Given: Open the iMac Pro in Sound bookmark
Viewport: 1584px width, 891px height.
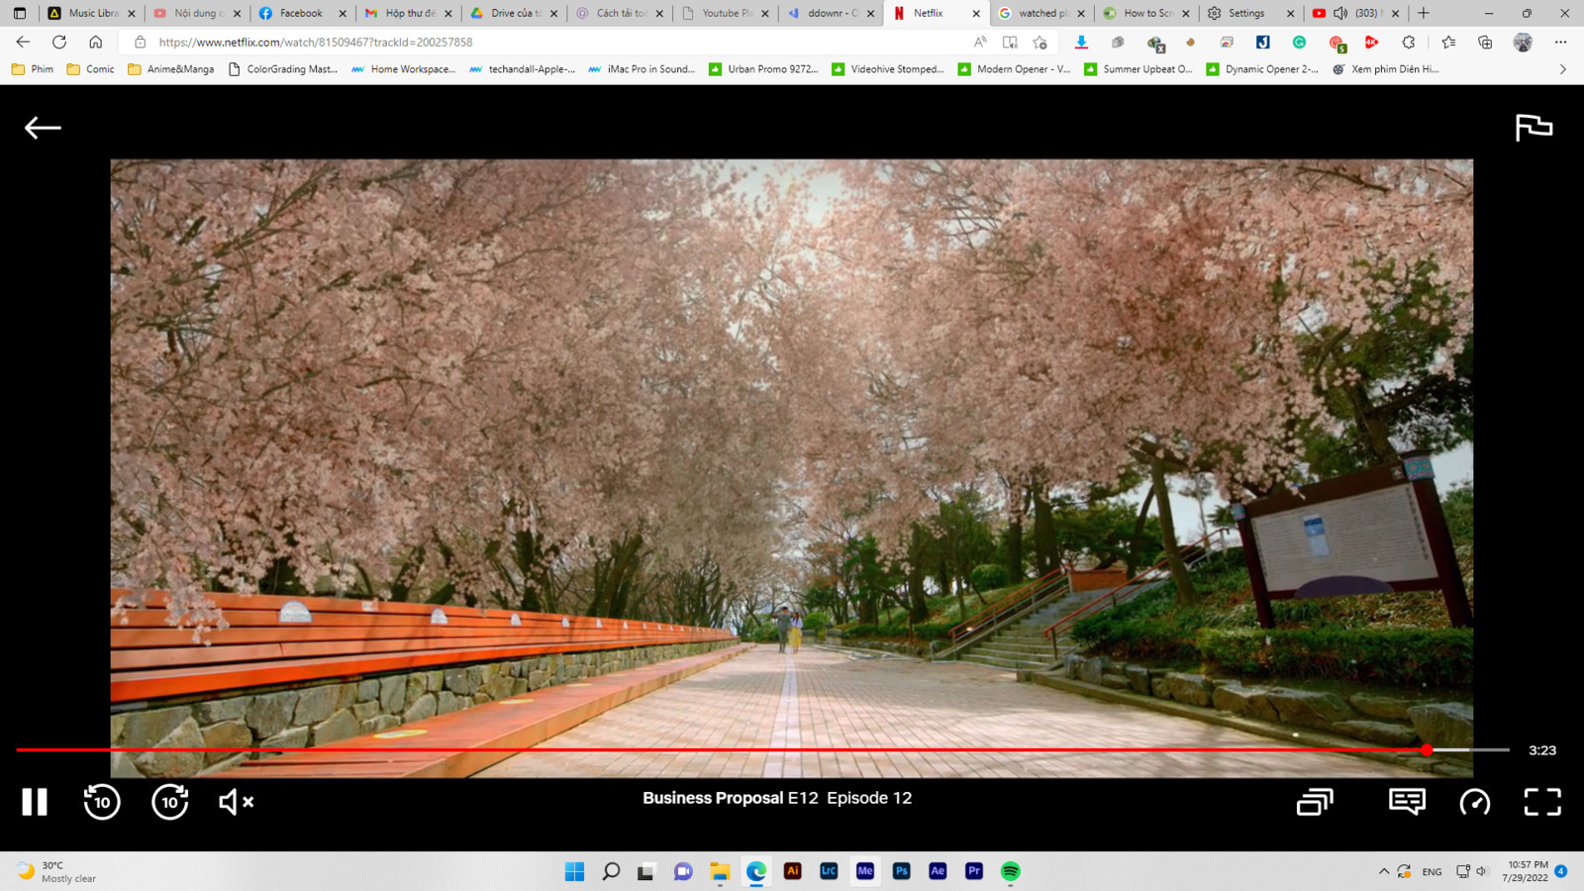Looking at the screenshot, I should point(641,69).
